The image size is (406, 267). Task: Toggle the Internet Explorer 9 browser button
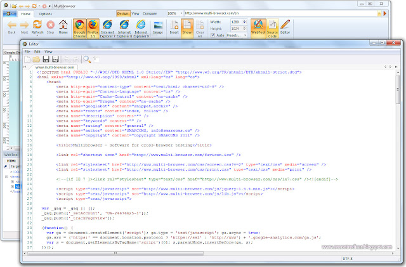pyautogui.click(x=141, y=29)
